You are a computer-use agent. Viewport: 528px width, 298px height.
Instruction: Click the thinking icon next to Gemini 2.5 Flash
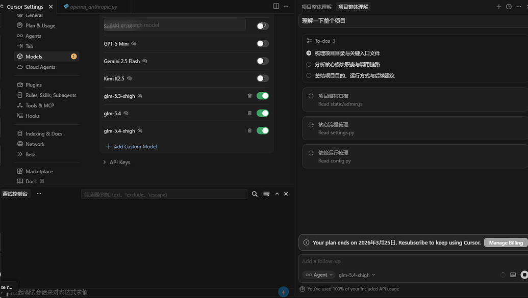(x=145, y=61)
